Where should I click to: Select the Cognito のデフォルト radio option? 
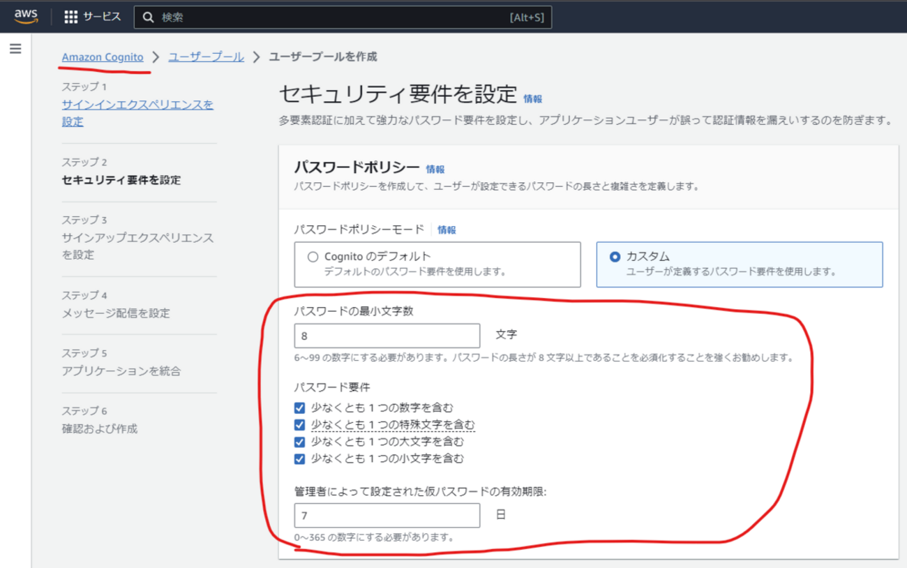coord(313,257)
